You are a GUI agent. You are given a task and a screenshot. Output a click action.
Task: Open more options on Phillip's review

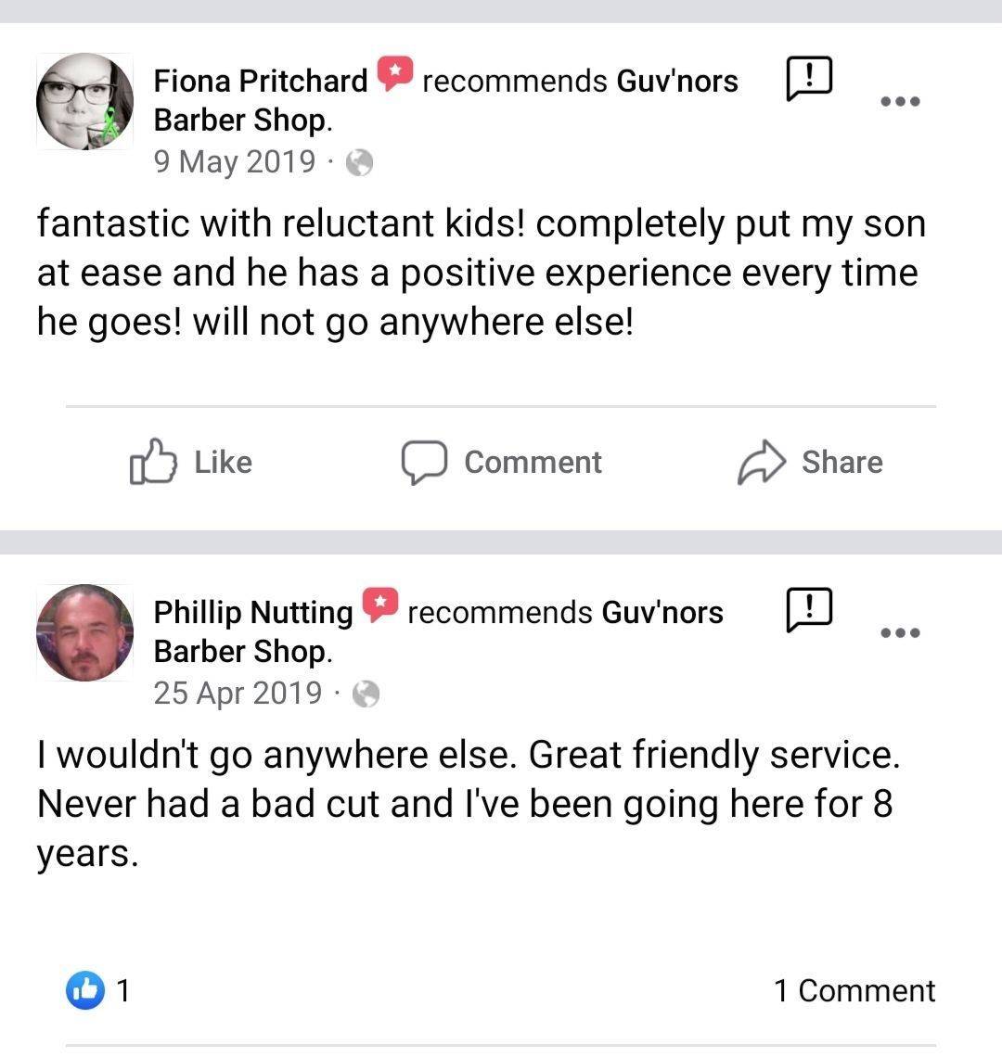click(x=900, y=632)
